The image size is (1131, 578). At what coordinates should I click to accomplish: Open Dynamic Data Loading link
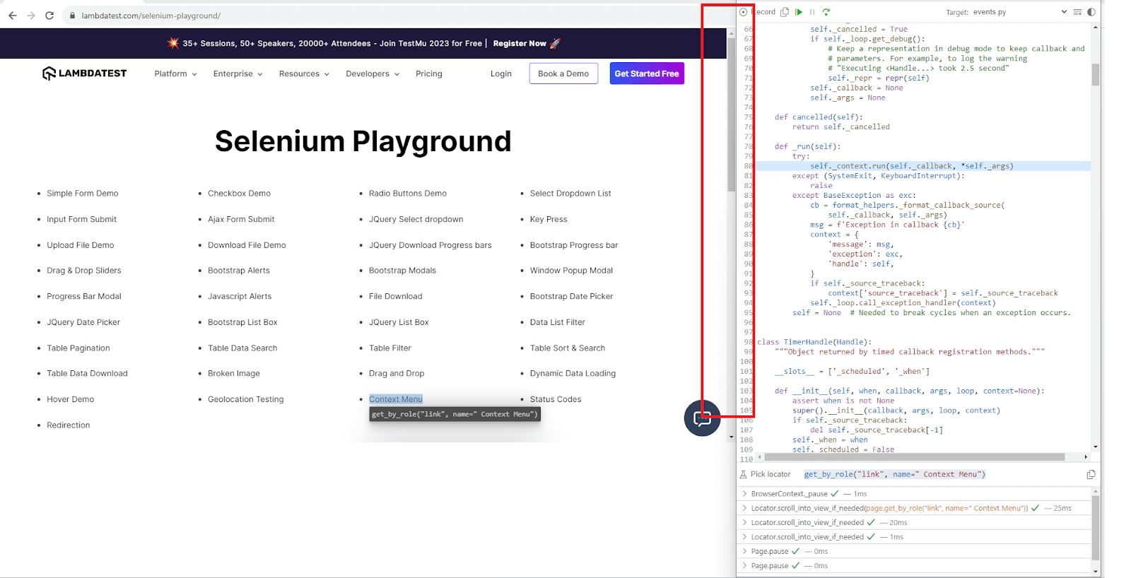point(573,373)
